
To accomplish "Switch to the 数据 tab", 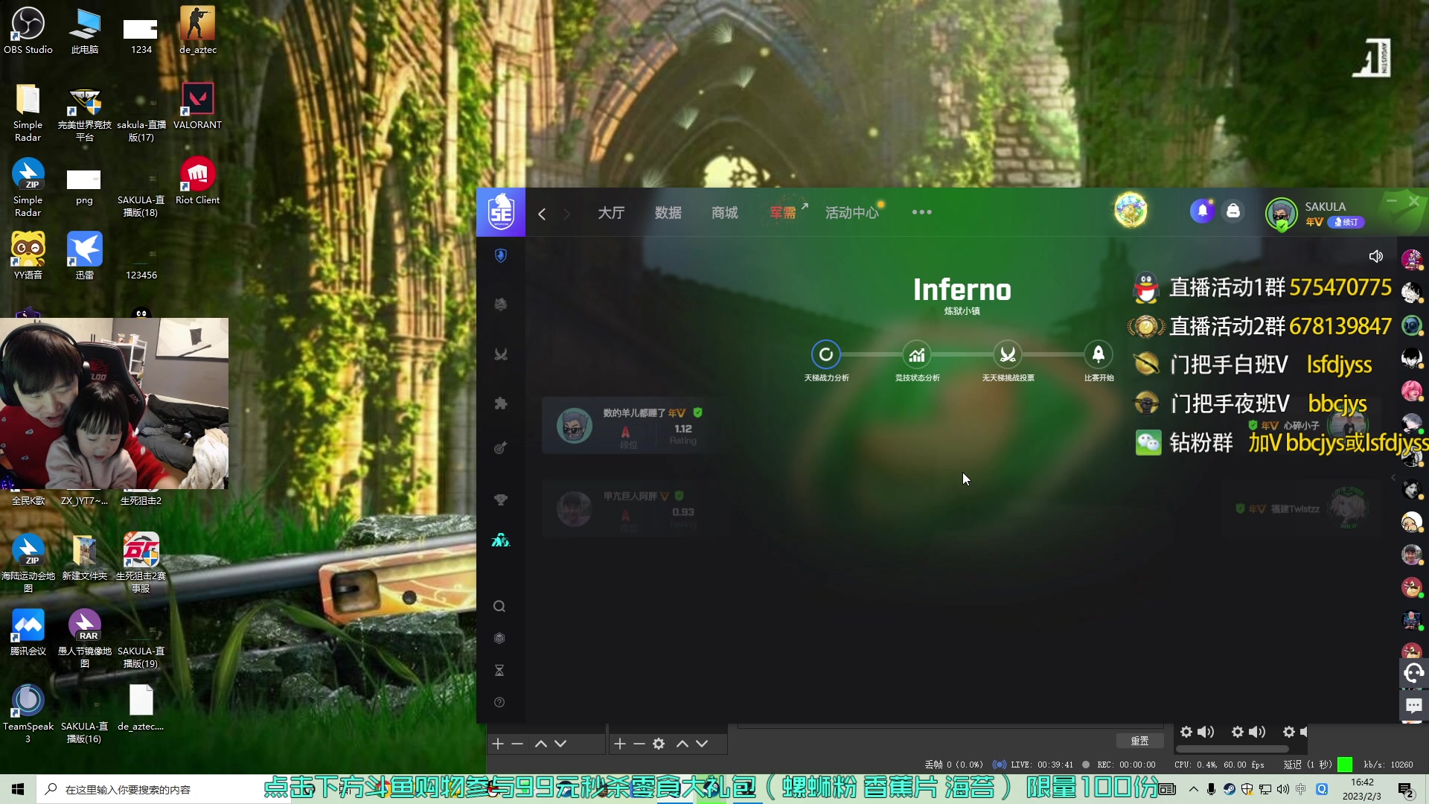I will click(x=668, y=213).
